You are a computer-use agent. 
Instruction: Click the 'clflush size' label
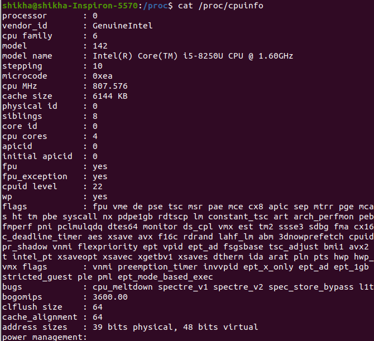(32, 307)
